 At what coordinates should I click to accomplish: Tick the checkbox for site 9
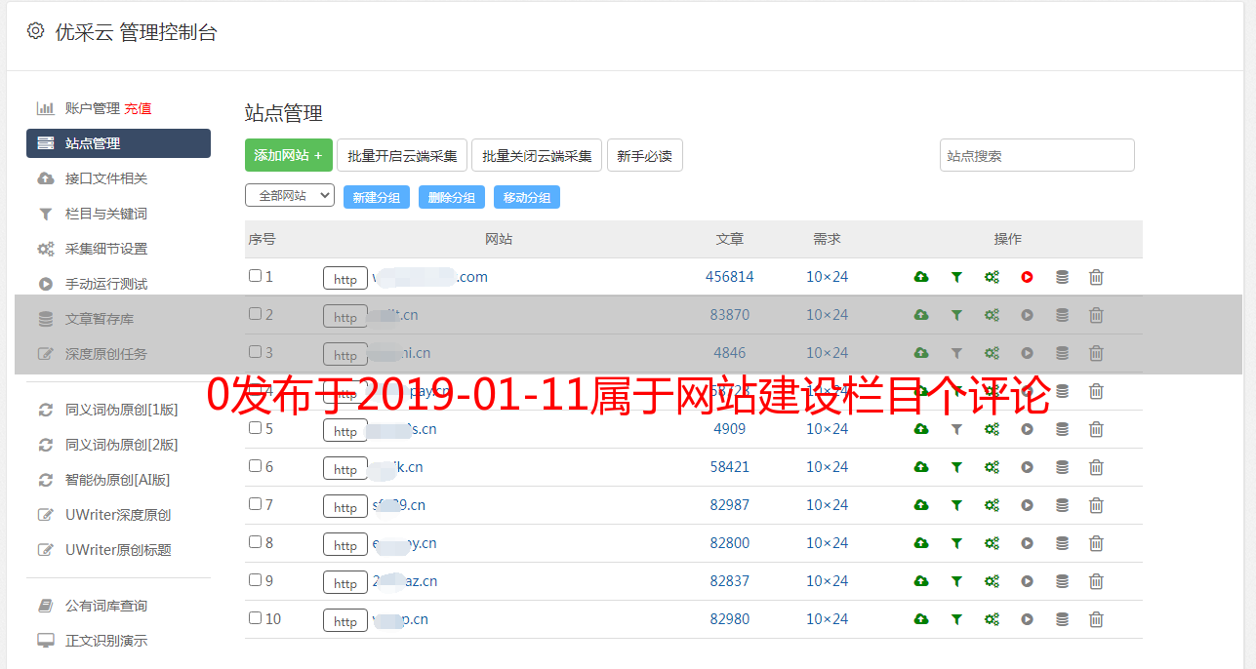coord(255,580)
